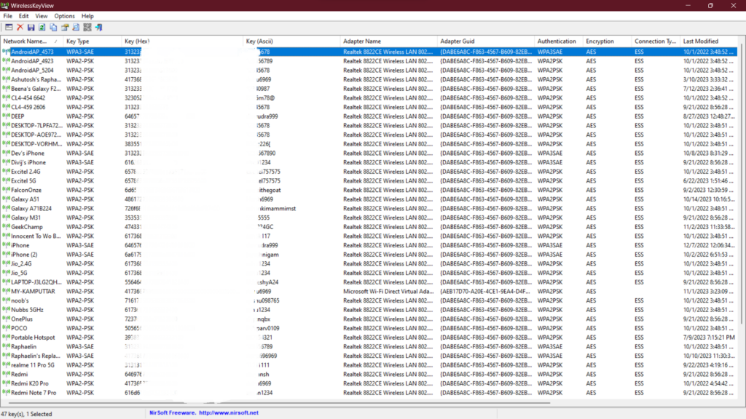Open the Options menu
Image resolution: width=746 pixels, height=419 pixels.
point(64,16)
